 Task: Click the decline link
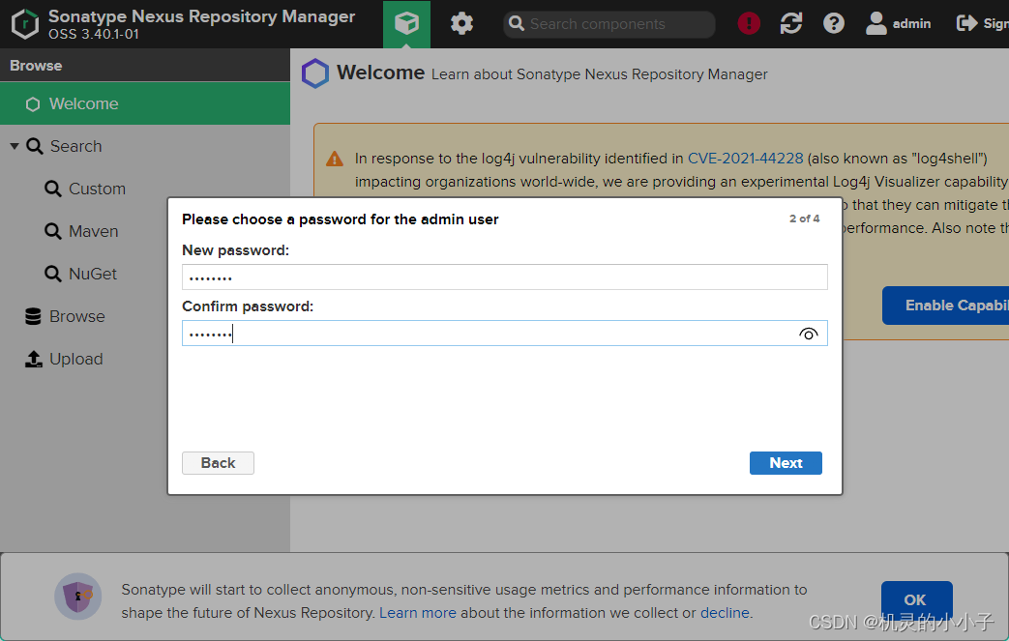[725, 613]
